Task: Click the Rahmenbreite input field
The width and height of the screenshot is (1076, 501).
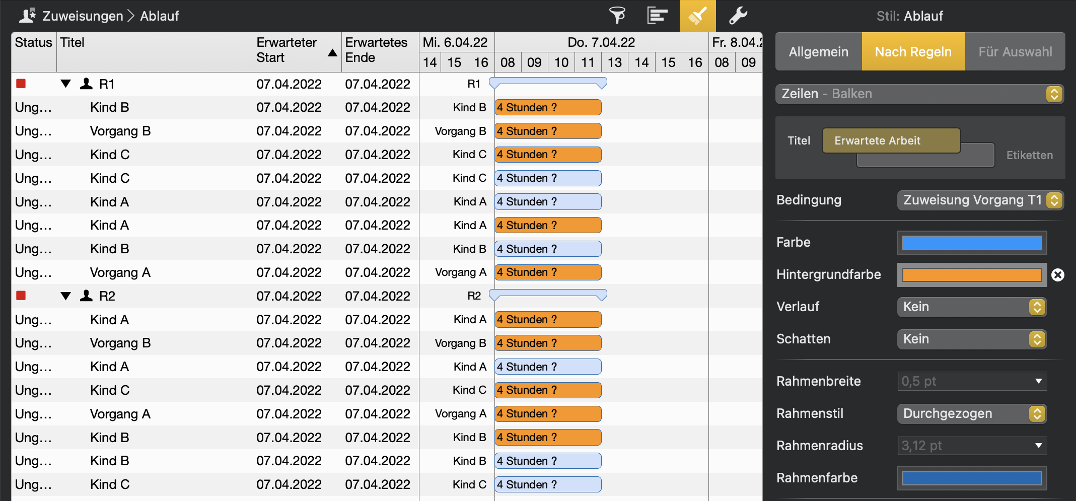Action: (x=964, y=382)
